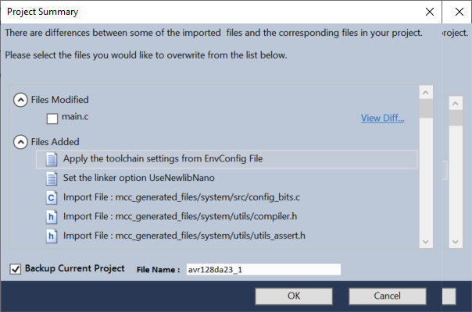The width and height of the screenshot is (472, 312).
Task: Uncheck Backup Current Project checkbox
Action: pos(16,269)
